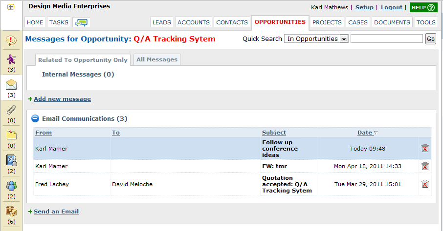Expand the plus icon in top-left corner

tap(11, 7)
